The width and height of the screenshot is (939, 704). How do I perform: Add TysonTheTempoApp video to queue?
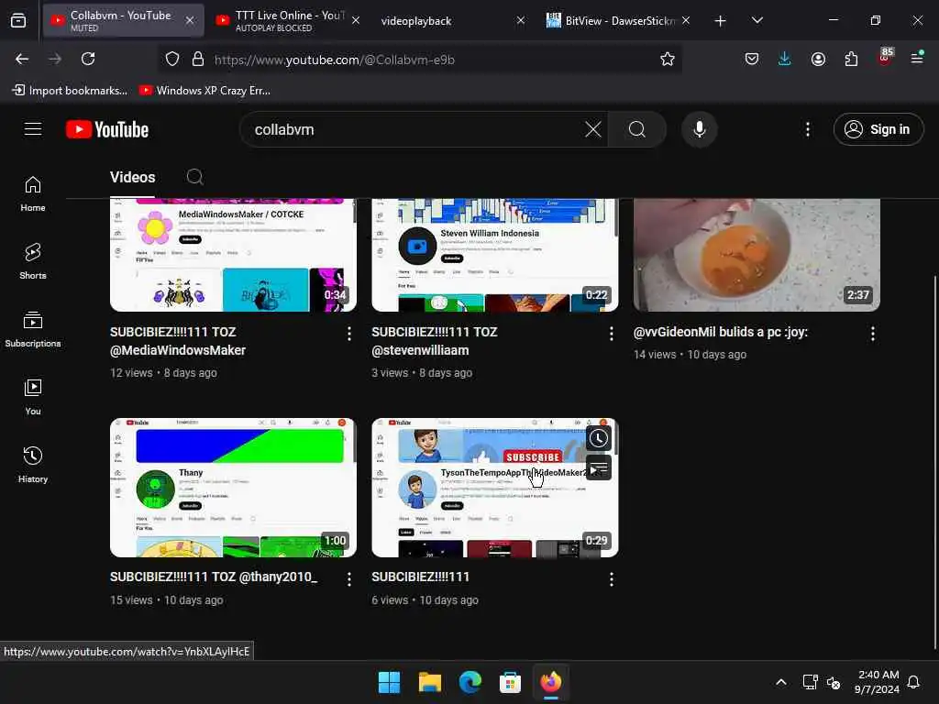point(598,468)
